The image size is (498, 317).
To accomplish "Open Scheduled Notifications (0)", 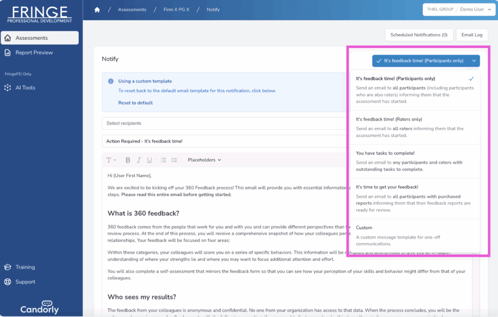I will coord(418,35).
